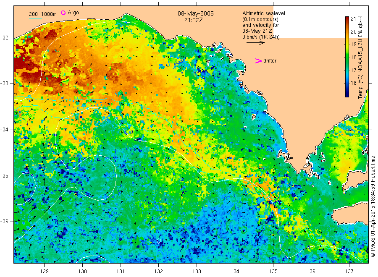This screenshot has width=378, height=277.
Task: Click longitude axis label 131
Action: point(121,272)
